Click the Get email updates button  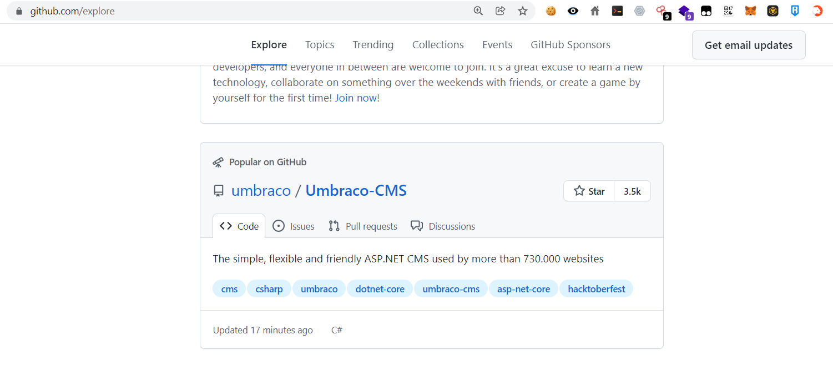(x=749, y=45)
